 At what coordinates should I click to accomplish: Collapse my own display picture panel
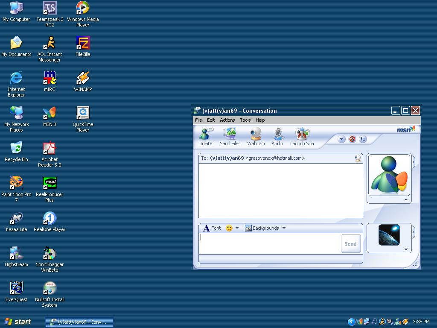point(413,232)
